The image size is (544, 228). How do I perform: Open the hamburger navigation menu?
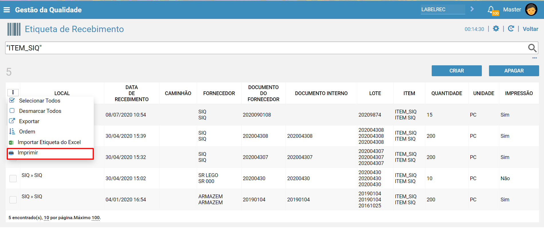7,10
